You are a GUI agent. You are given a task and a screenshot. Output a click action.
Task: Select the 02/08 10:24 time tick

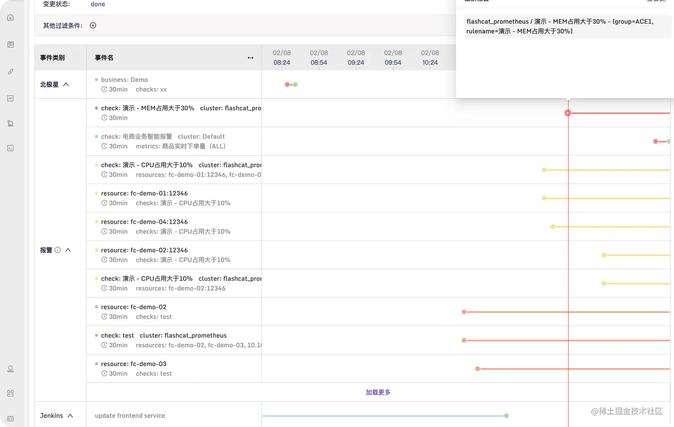point(430,57)
